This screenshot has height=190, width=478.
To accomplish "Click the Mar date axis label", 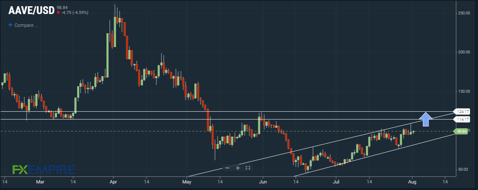I will click(40, 181).
